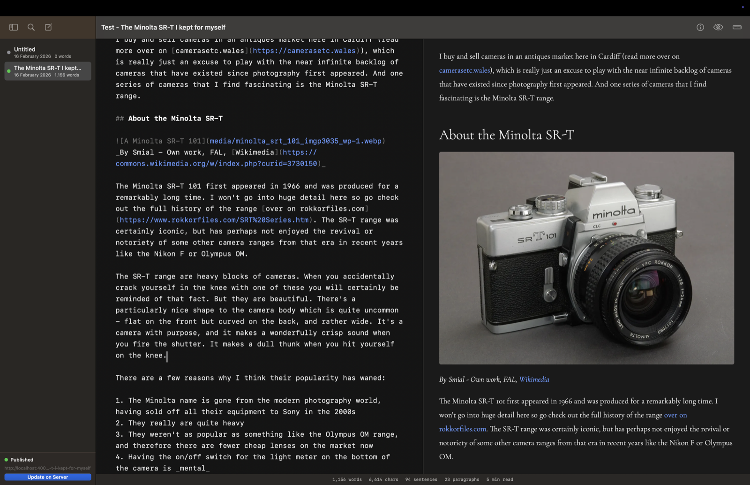This screenshot has width=750, height=485.
Task: Toggle the library sidebar panel
Action: point(13,27)
